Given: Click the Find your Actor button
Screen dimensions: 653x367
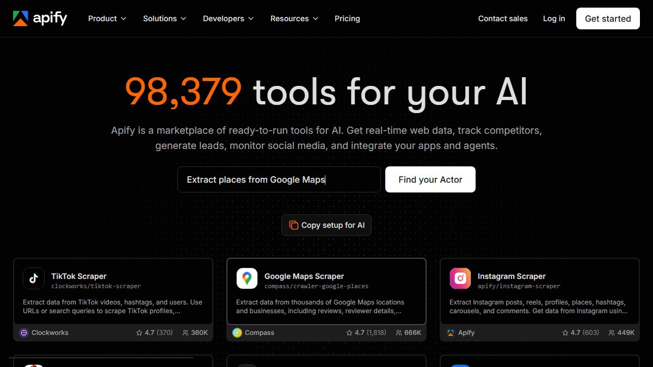Looking at the screenshot, I should (x=430, y=179).
